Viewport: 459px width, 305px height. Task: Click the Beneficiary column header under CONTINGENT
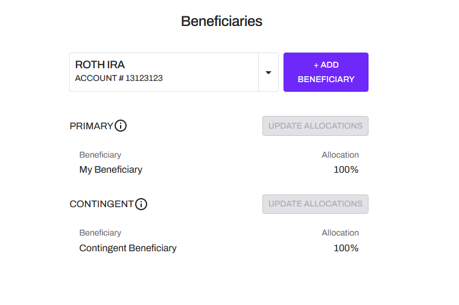tap(100, 233)
